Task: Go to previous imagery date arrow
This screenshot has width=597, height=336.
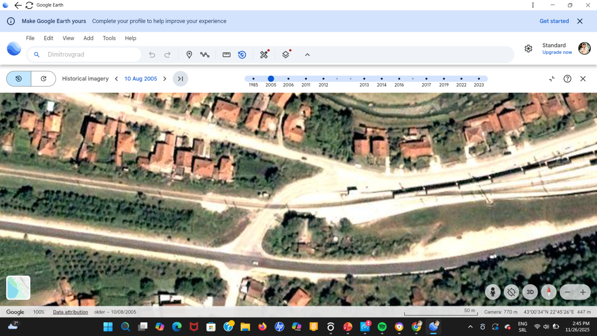Action: pos(116,78)
